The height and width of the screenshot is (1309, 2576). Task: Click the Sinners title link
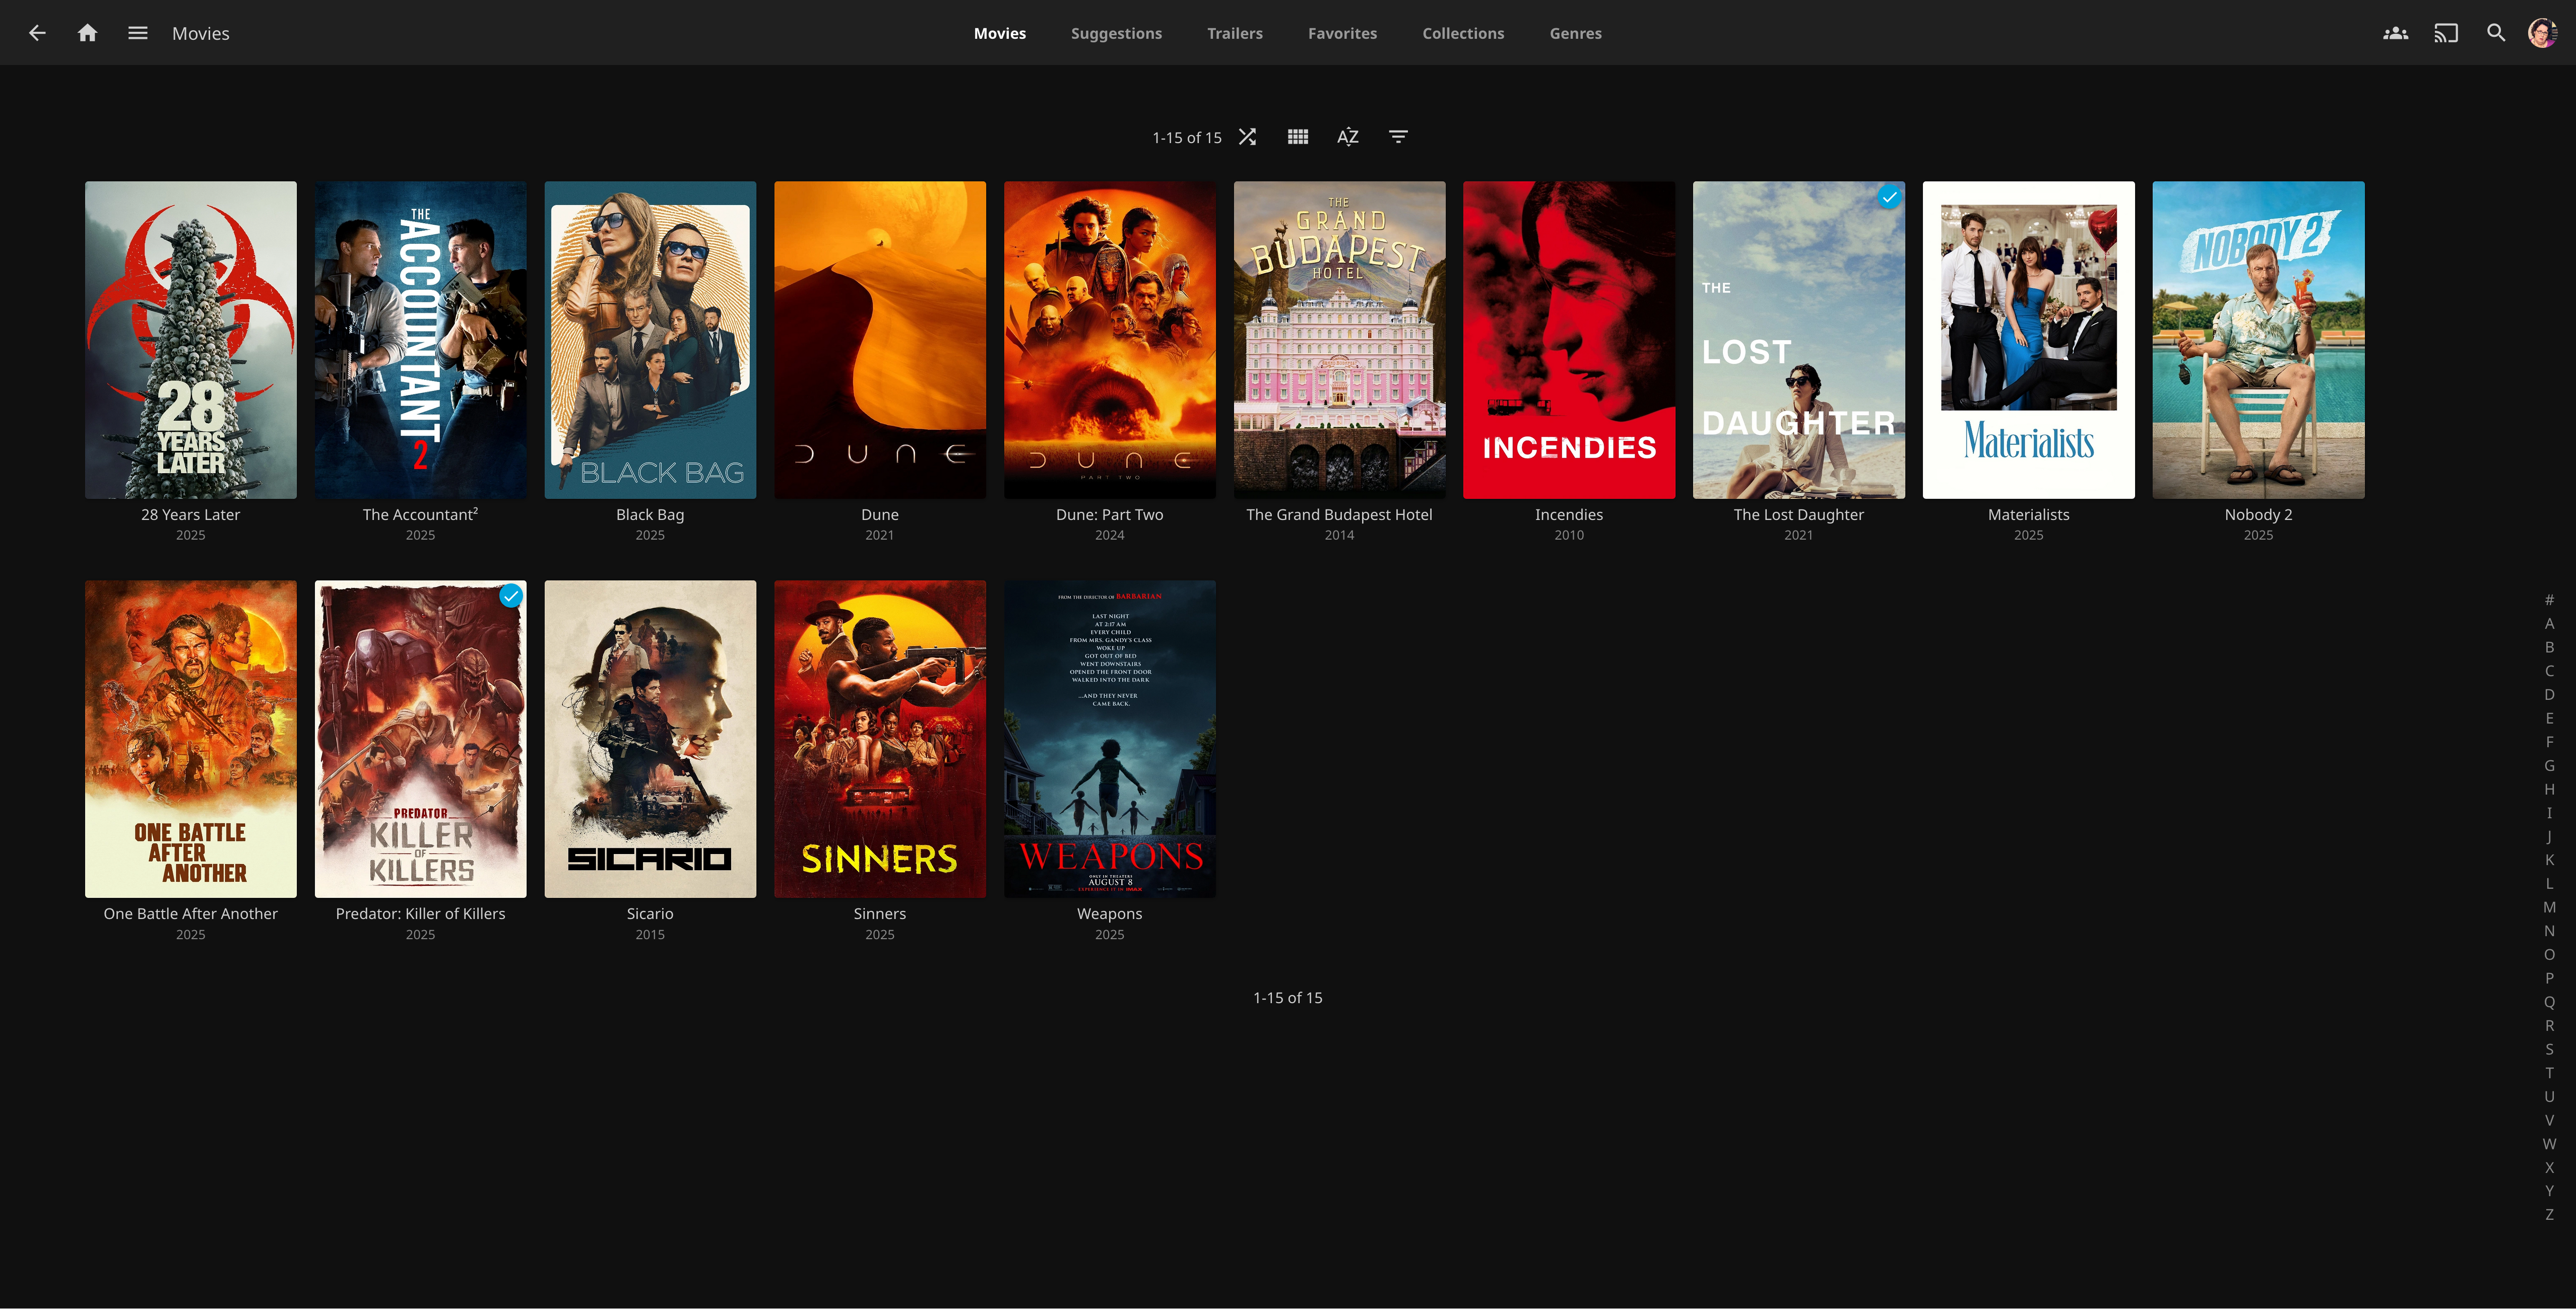(x=879, y=913)
